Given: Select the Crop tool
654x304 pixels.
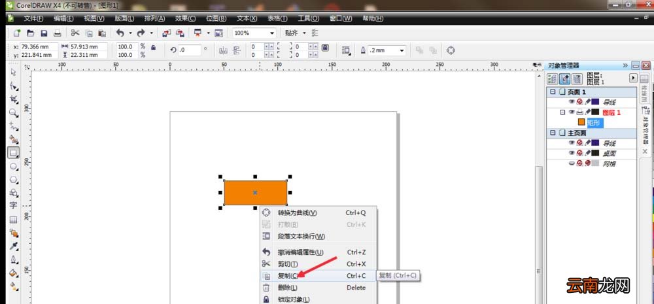Looking at the screenshot, I should click(13, 99).
